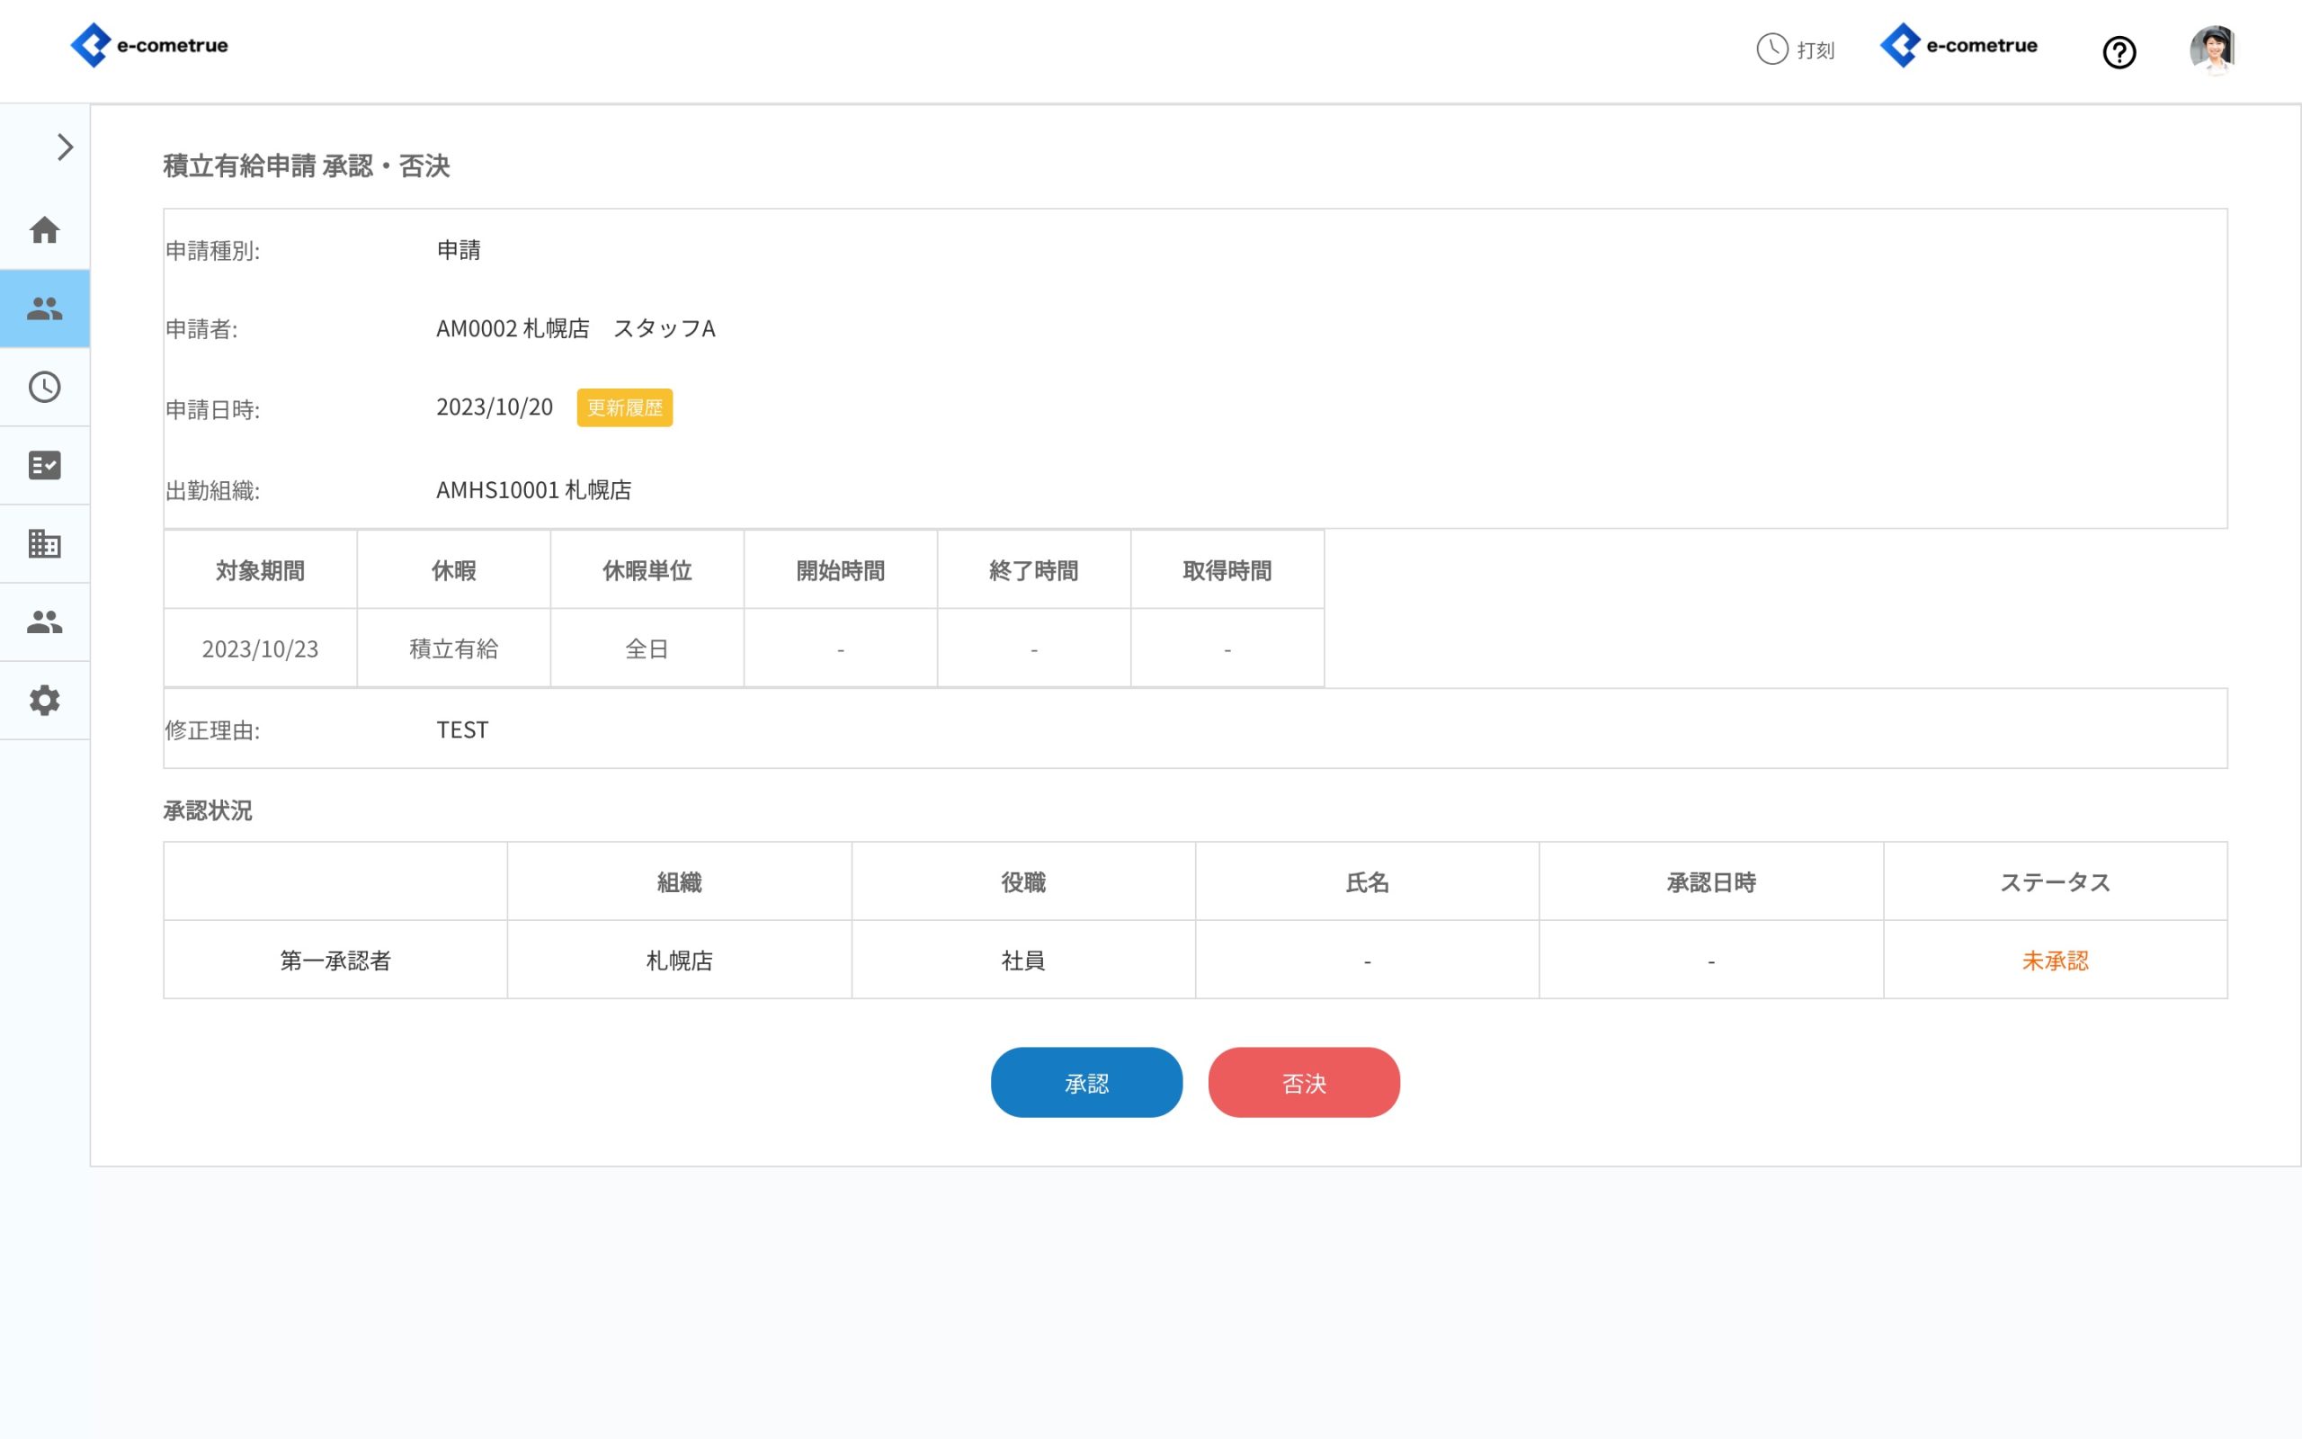Click the 更新履歴 history button
This screenshot has height=1439, width=2302.
pyautogui.click(x=624, y=407)
